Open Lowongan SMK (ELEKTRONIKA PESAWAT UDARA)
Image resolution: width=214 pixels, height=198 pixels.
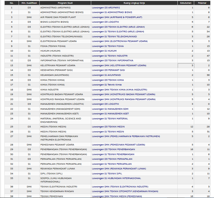(120, 41)
